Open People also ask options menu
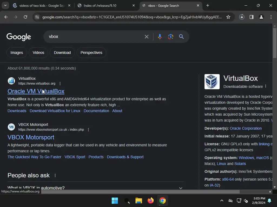Viewport: 277px width, 207px height. [55, 175]
